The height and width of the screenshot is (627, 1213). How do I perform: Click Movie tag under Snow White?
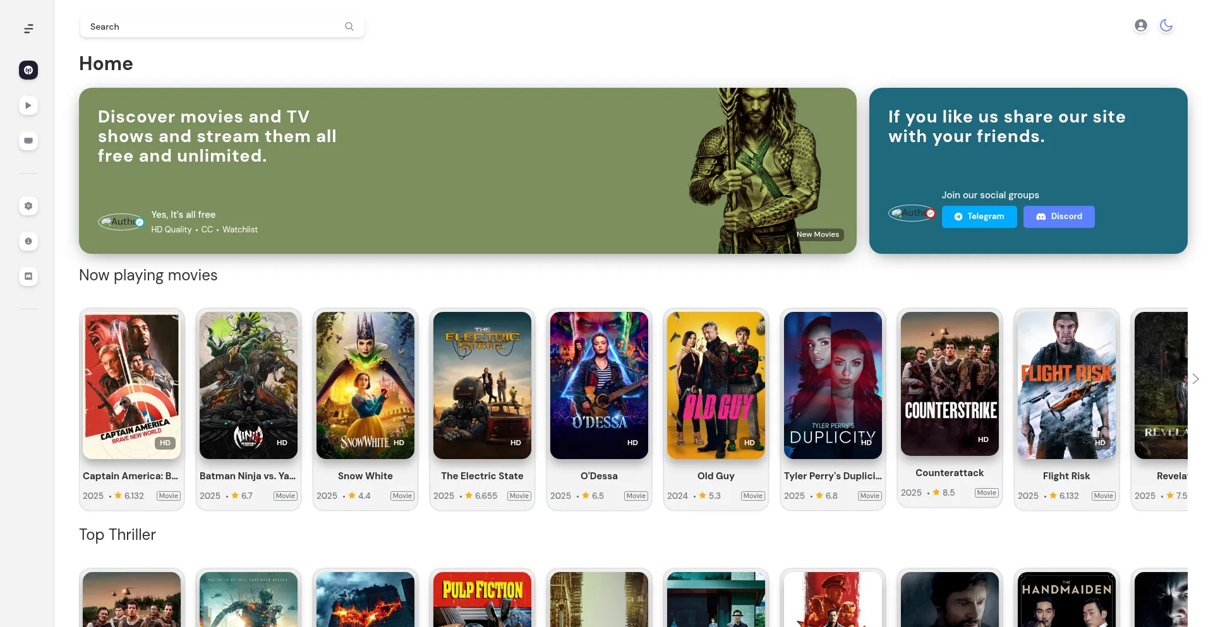tap(402, 496)
